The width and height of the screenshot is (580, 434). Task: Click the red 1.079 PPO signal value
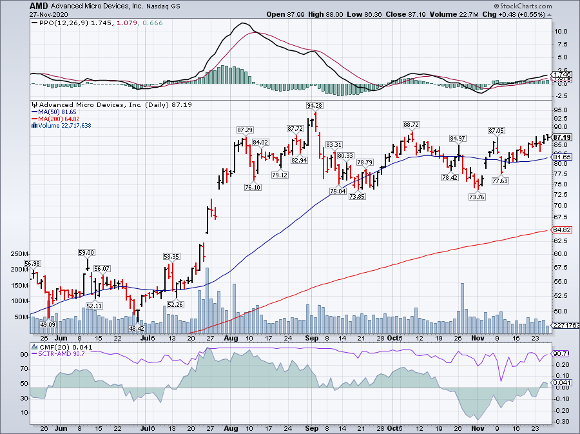pos(126,23)
